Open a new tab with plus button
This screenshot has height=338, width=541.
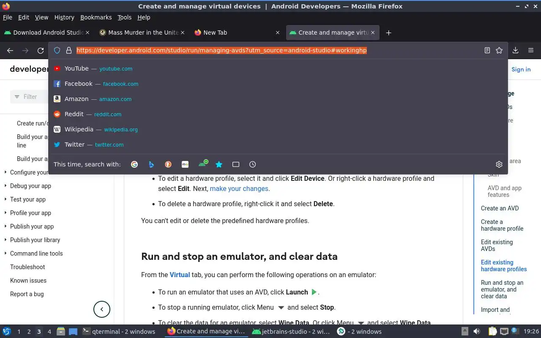[389, 33]
